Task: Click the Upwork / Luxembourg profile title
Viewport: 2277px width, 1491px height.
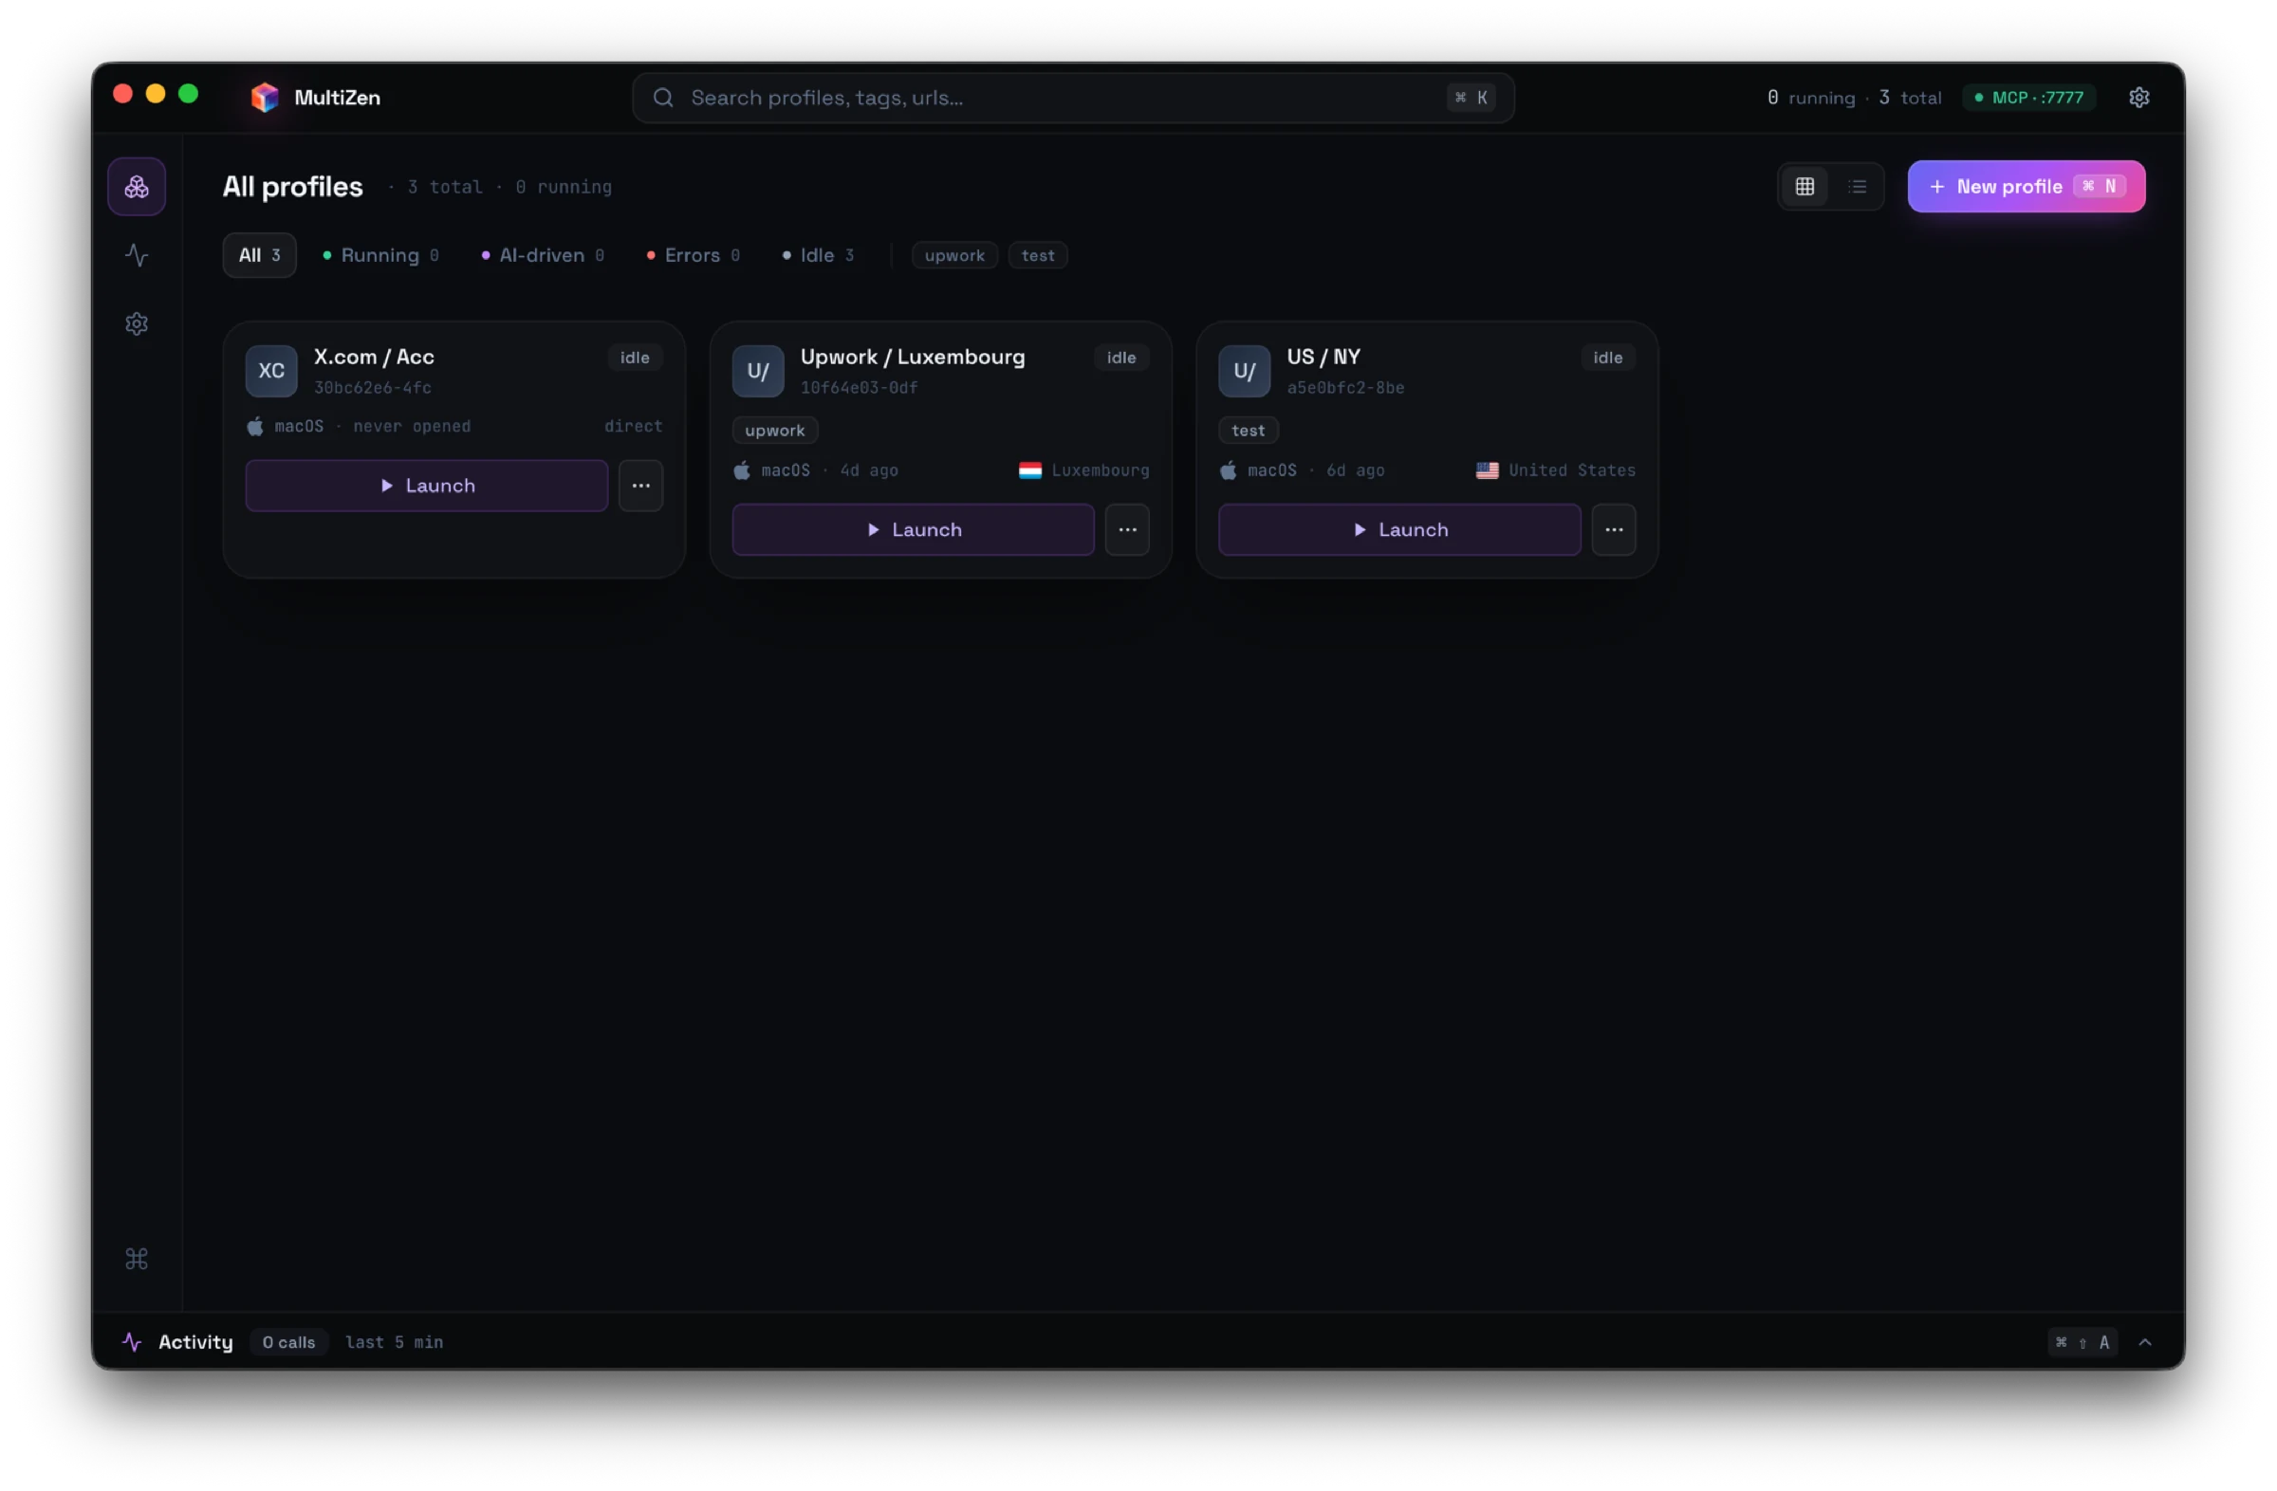Action: click(913, 357)
